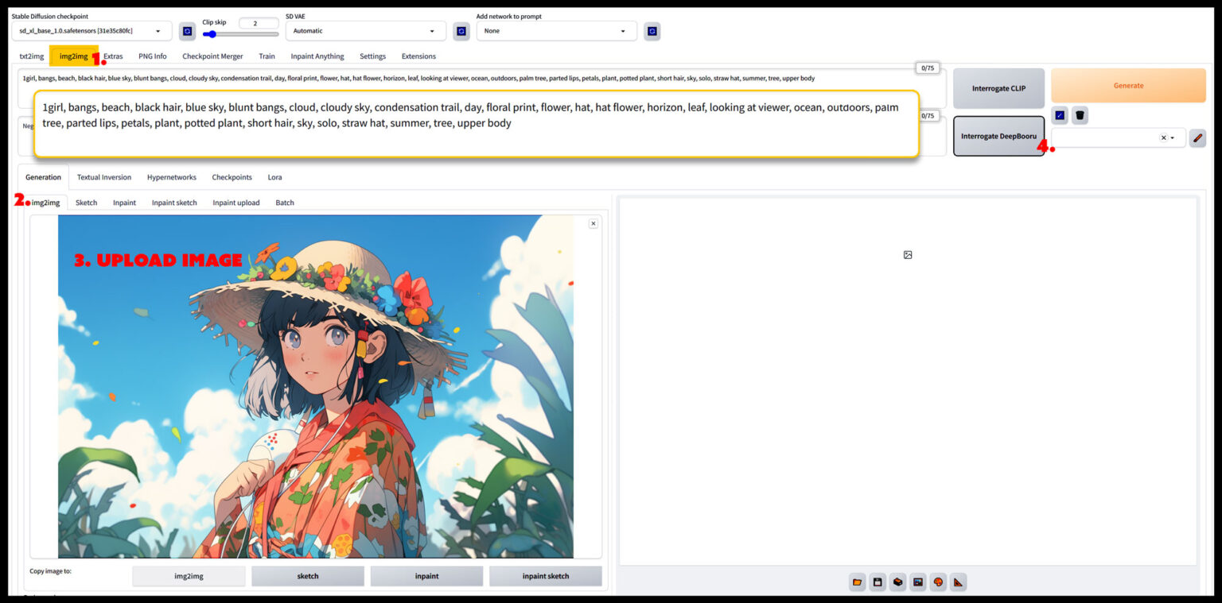The height and width of the screenshot is (603, 1222).
Task: Refresh the SD VAE list
Action: [461, 31]
